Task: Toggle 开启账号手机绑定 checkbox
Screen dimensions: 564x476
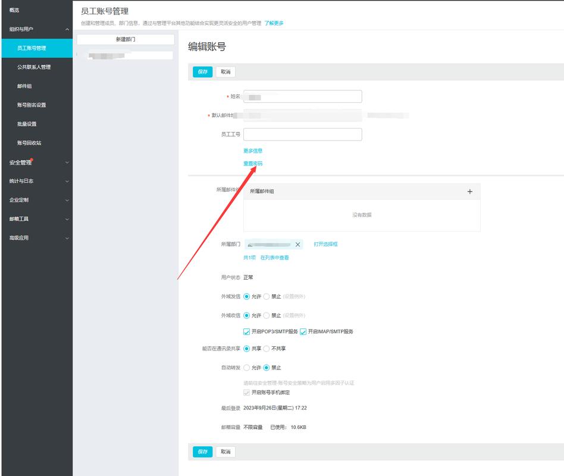Action: [x=247, y=393]
